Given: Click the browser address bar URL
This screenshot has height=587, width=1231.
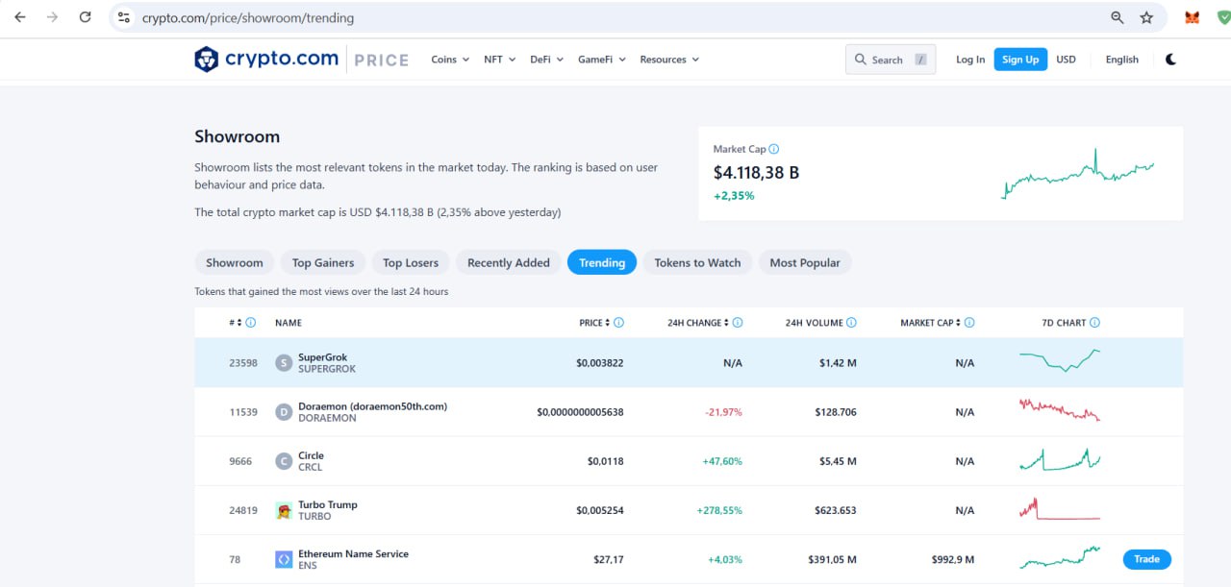Looking at the screenshot, I should point(248,17).
